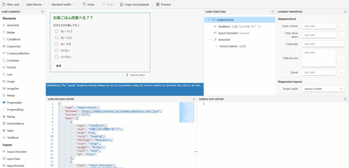Select the Table element icon
The height and width of the screenshot is (168, 349).
(4, 131)
